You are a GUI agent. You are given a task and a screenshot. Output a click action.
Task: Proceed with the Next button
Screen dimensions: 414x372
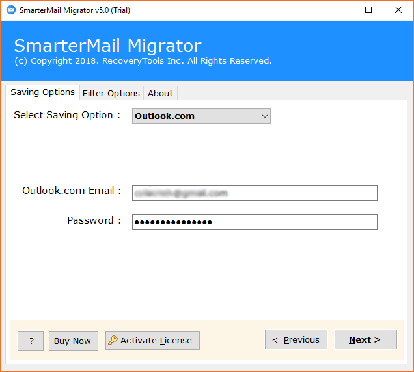point(366,339)
